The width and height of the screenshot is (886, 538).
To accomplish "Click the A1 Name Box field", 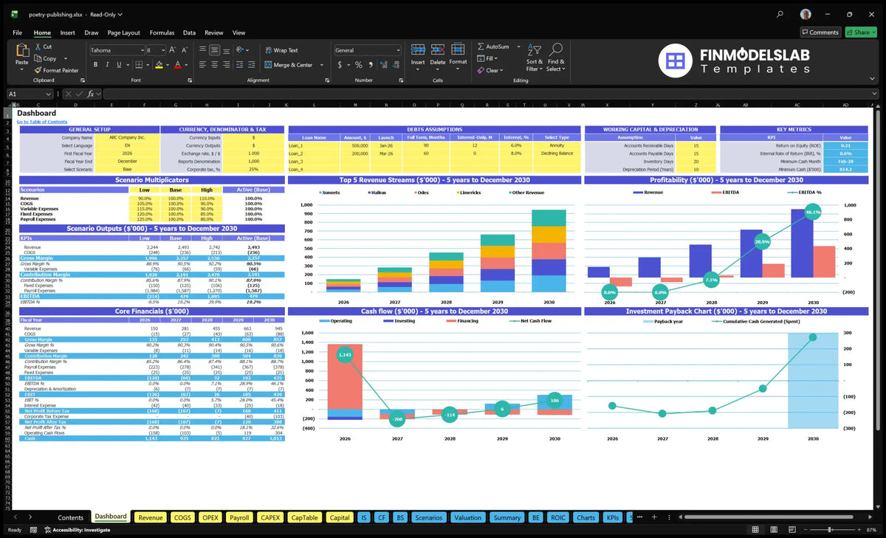I will (26, 94).
